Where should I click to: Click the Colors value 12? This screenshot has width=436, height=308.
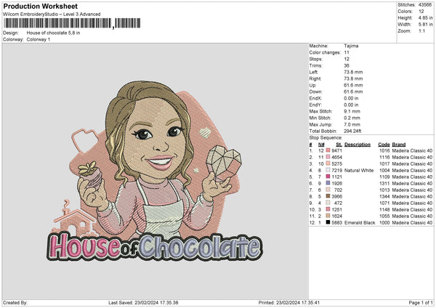pos(421,12)
